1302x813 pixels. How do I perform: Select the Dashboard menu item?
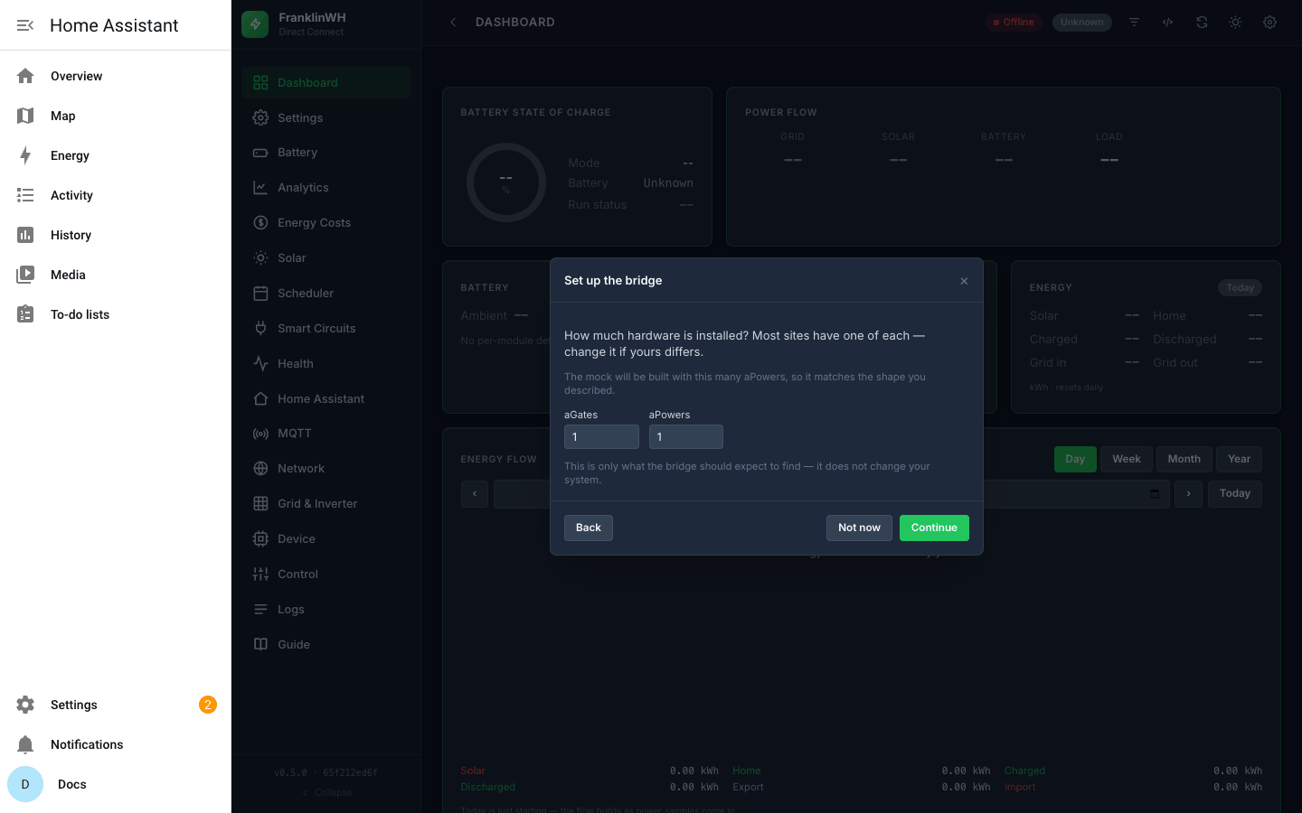[325, 82]
